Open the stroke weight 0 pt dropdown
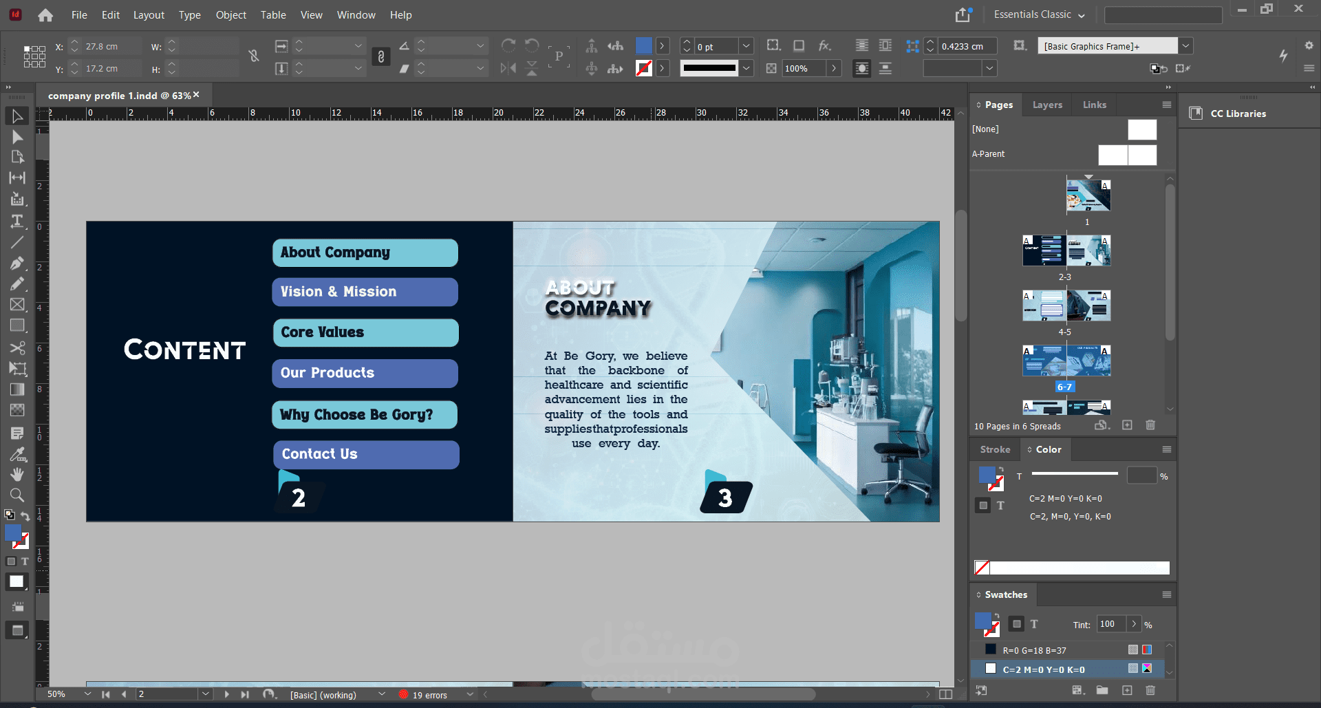Viewport: 1321px width, 708px height. (x=746, y=46)
